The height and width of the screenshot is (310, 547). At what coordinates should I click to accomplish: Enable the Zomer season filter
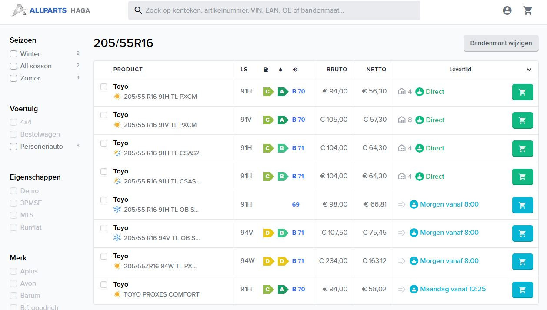13,78
